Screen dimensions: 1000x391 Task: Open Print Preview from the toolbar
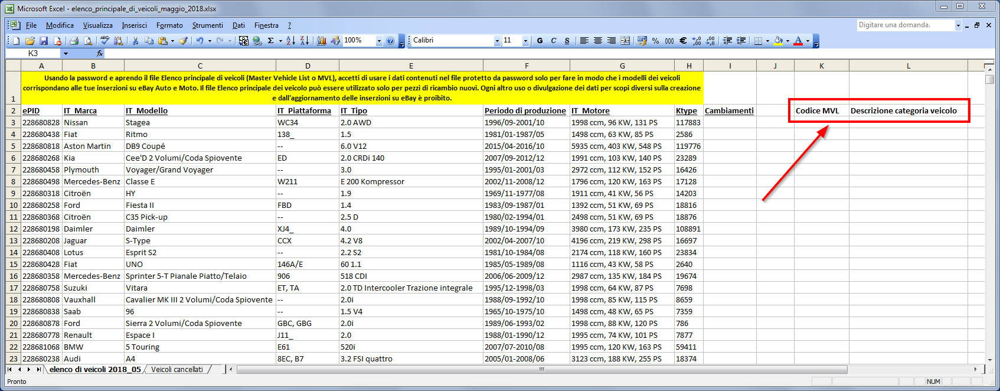[x=88, y=41]
